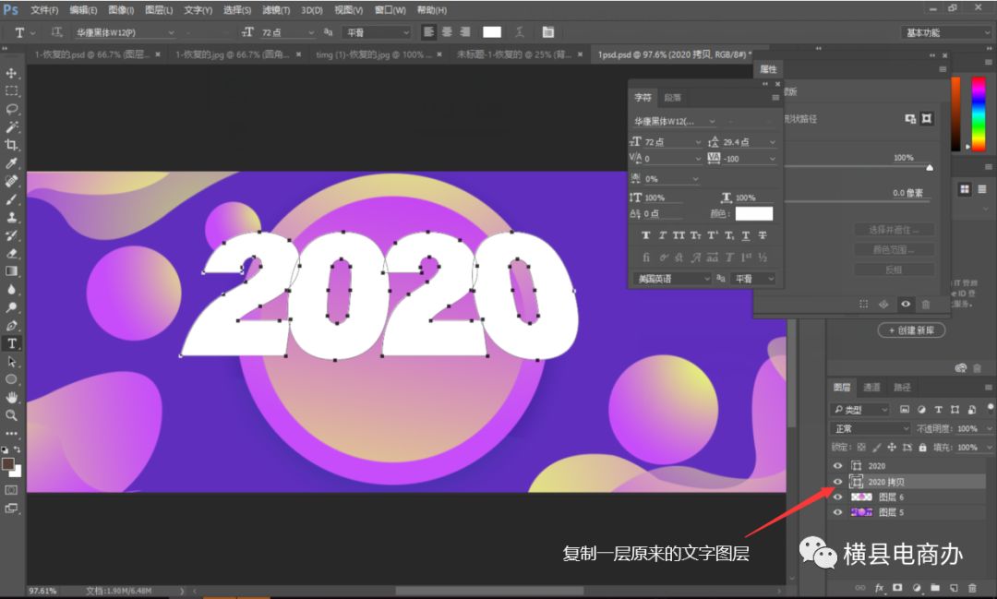Screen dimensions: 997x599
Task: Click the 97.61% zoom field
Action: 42,591
